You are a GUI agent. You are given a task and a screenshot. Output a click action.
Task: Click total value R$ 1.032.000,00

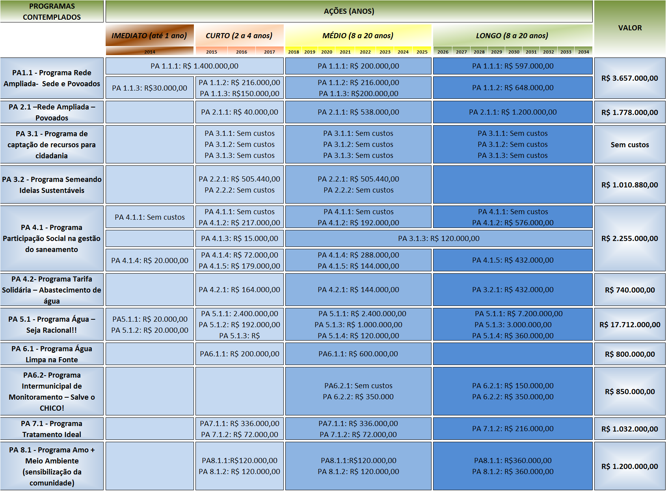(x=630, y=429)
